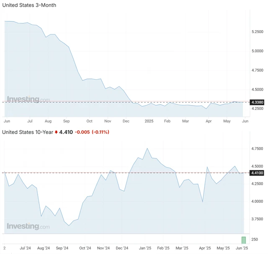Select the 4.4100 current price tag
Screen dimensions: 268x254
[x=256, y=173]
